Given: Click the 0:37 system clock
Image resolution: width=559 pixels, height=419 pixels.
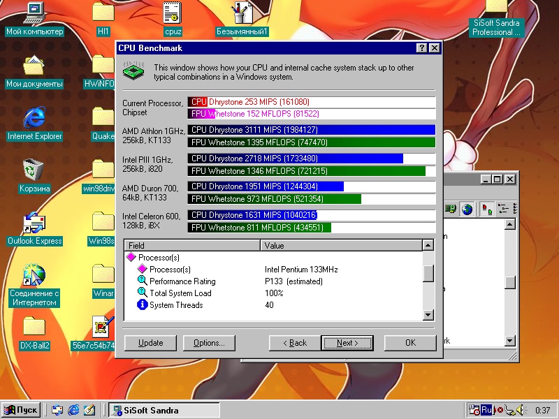Looking at the screenshot, I should point(543,410).
